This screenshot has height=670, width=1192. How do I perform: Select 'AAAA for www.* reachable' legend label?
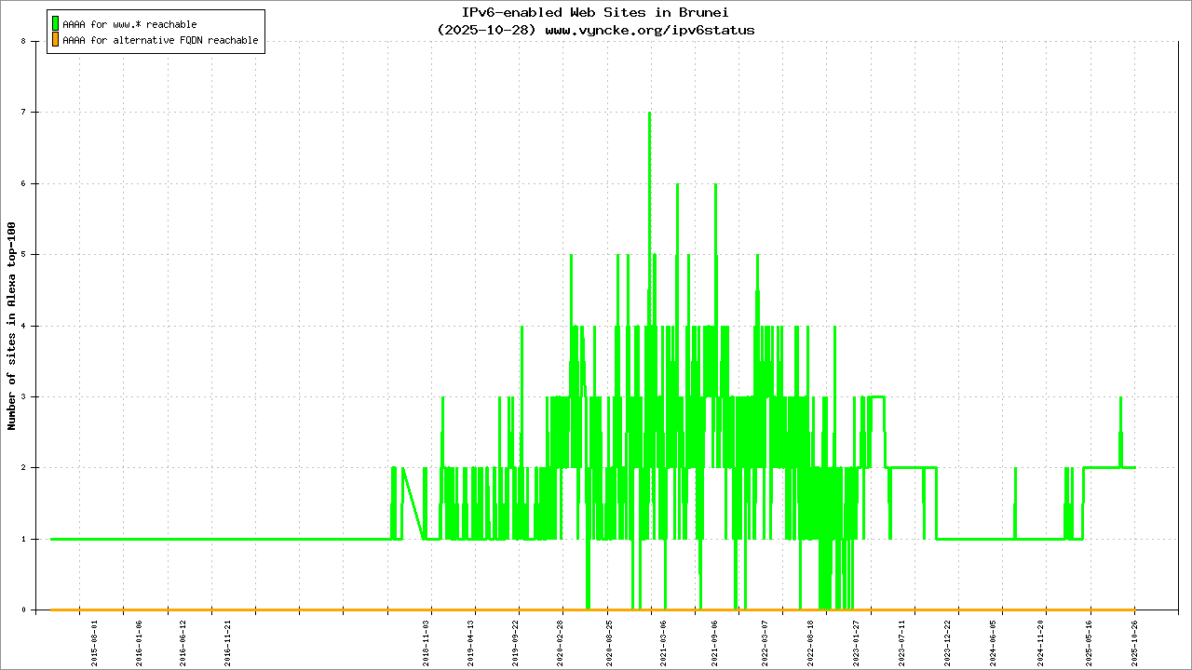coord(129,24)
